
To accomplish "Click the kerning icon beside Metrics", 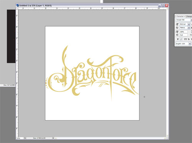I will (x=177, y=28).
